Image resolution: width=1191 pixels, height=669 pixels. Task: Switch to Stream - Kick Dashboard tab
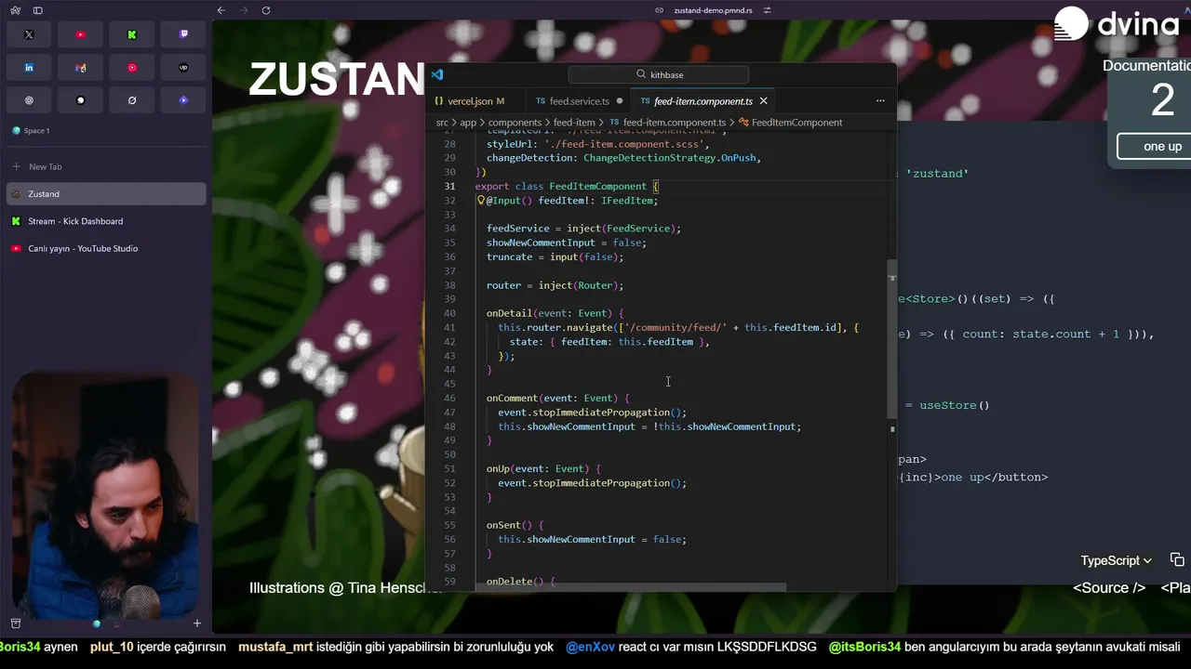106,221
